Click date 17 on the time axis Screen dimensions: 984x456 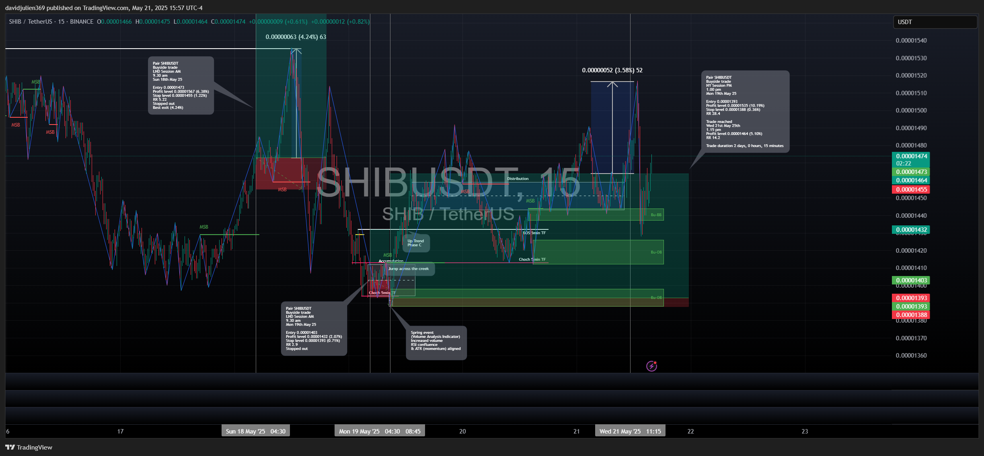click(120, 431)
